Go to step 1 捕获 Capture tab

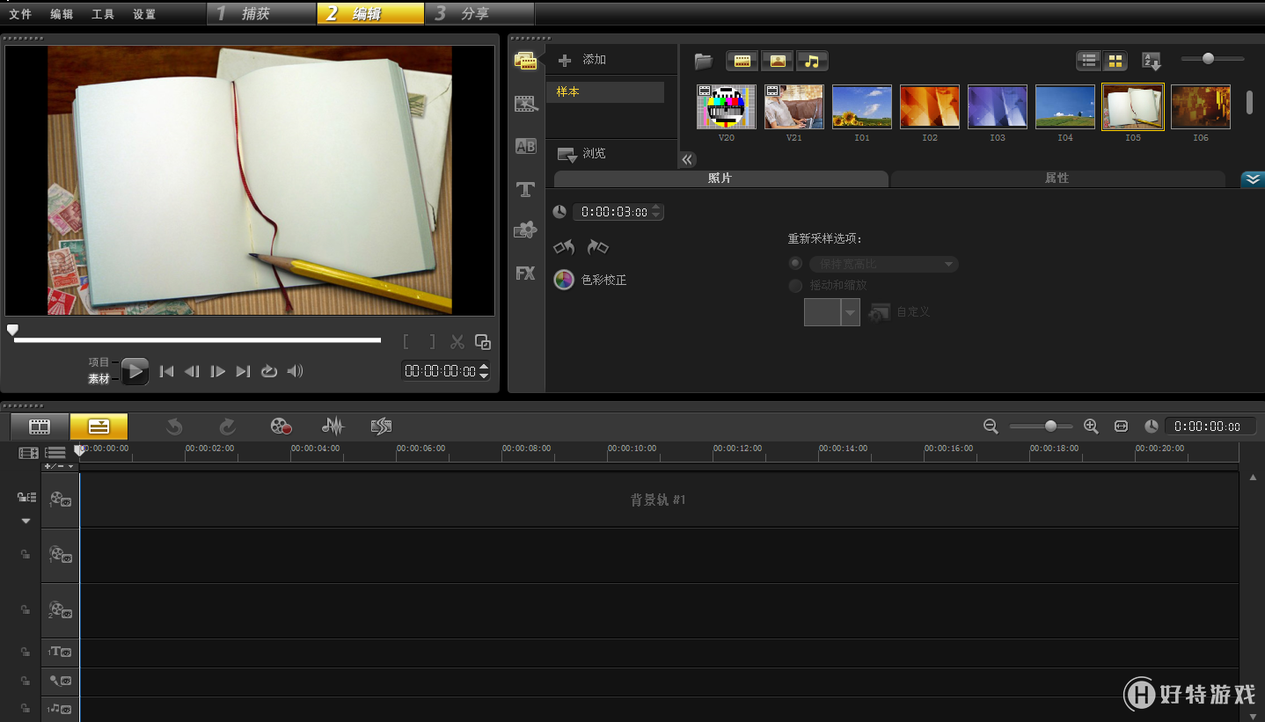261,13
